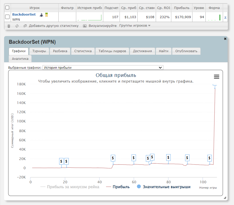Click Добавить другую статистику
This screenshot has height=205, width=234.
51,26
